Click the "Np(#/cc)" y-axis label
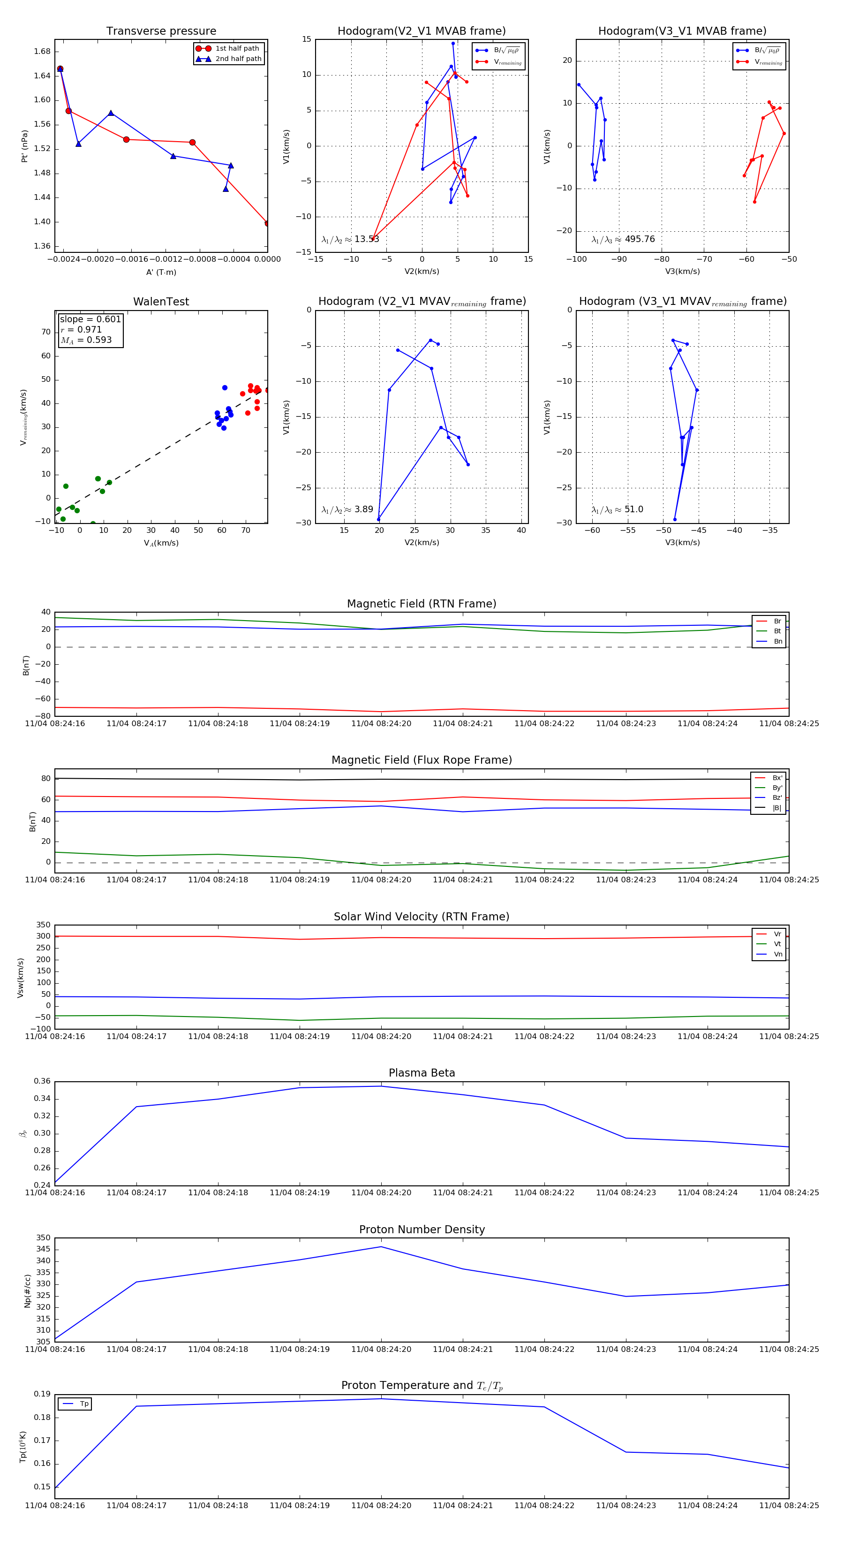Viewport: 844px width, 1548px height. coord(28,1290)
